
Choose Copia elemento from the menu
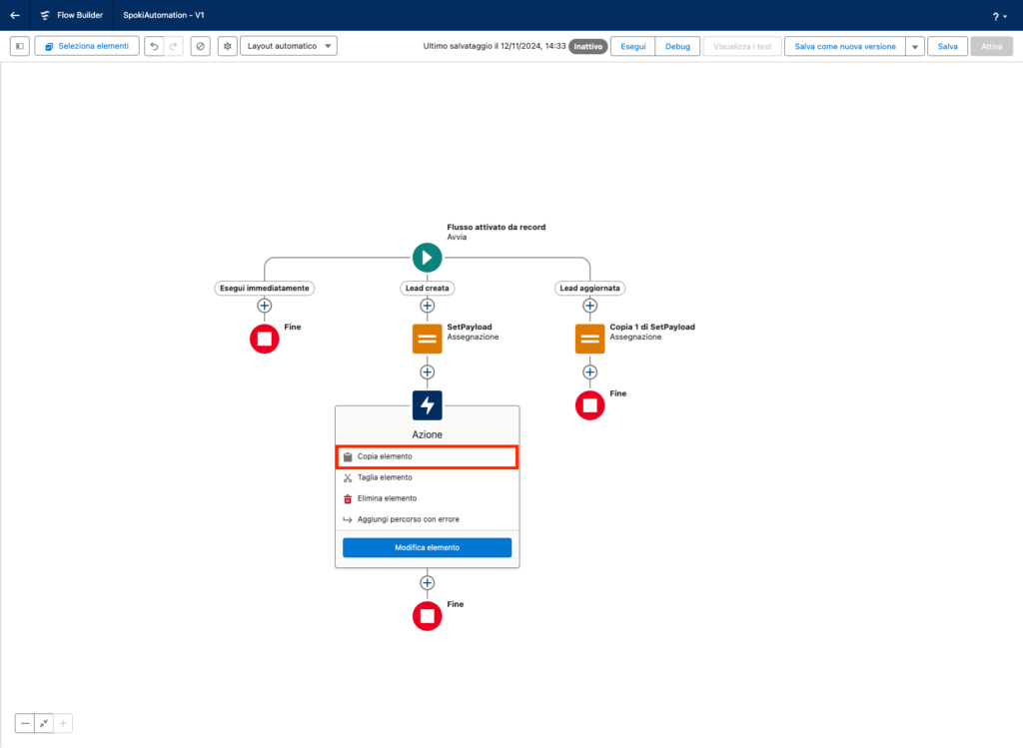pyautogui.click(x=427, y=456)
